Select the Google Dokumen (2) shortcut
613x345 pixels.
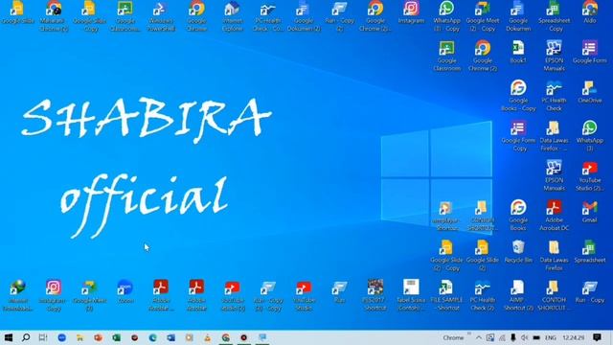304,15
